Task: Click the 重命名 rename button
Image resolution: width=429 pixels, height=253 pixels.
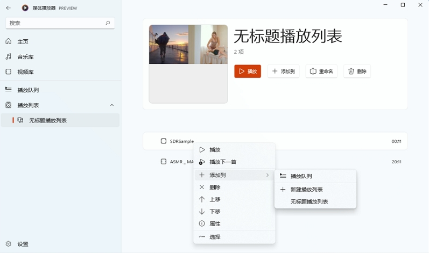Action: tap(321, 71)
